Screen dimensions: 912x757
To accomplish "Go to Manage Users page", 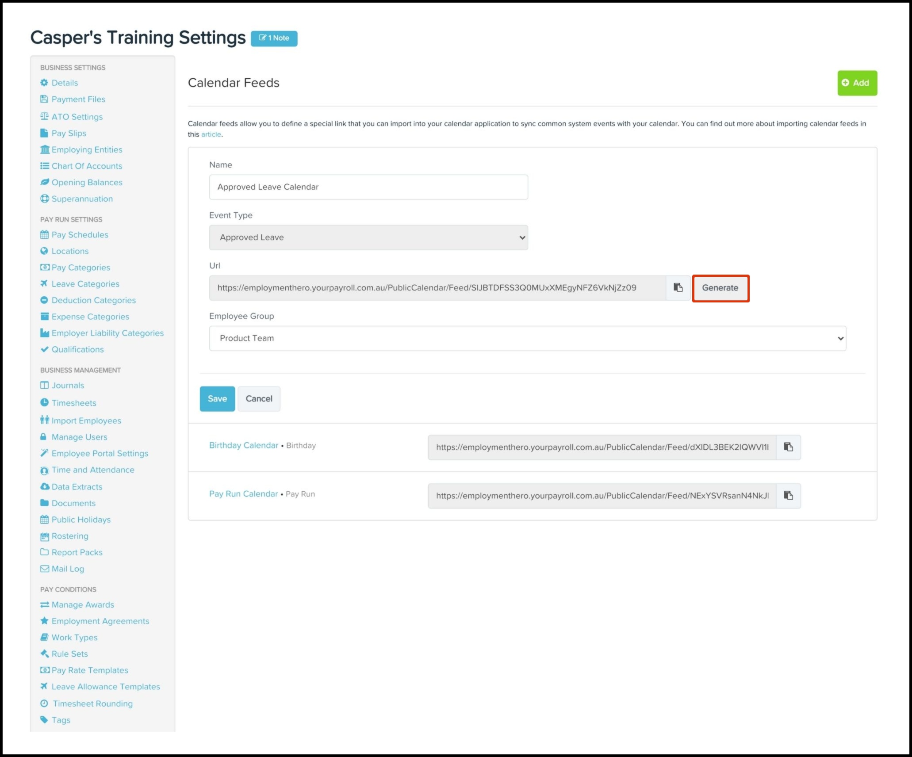I will (x=79, y=437).
